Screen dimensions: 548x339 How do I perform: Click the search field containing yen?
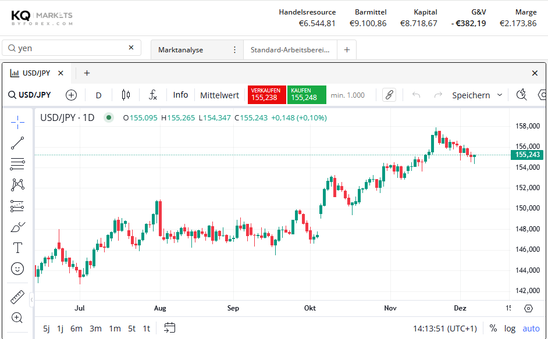pyautogui.click(x=70, y=48)
